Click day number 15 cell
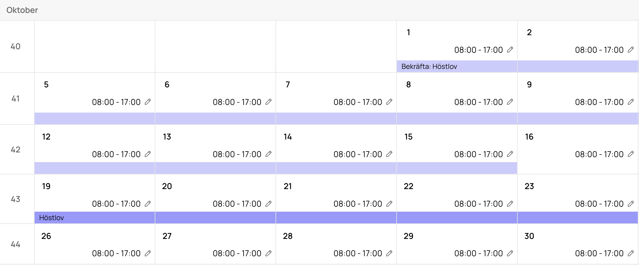The width and height of the screenshot is (639, 265). [408, 137]
